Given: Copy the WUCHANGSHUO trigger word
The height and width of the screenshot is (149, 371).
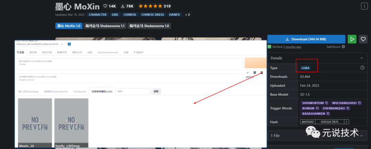Looking at the screenshot, I should click(x=359, y=103).
